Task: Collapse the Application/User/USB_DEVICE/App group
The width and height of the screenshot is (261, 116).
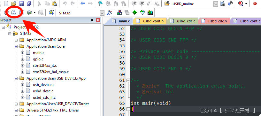Action: coord(16,78)
